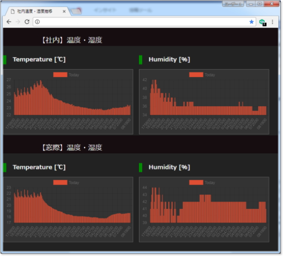This screenshot has width=283, height=256.
Task: Click the tallest bars in 社内 Humidity chart
Action: pos(154,97)
